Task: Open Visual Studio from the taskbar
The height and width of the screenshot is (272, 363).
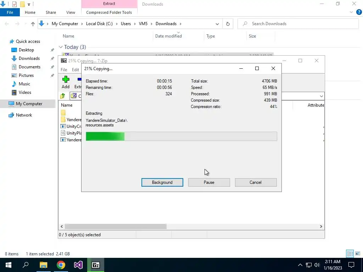Action: coord(78,265)
